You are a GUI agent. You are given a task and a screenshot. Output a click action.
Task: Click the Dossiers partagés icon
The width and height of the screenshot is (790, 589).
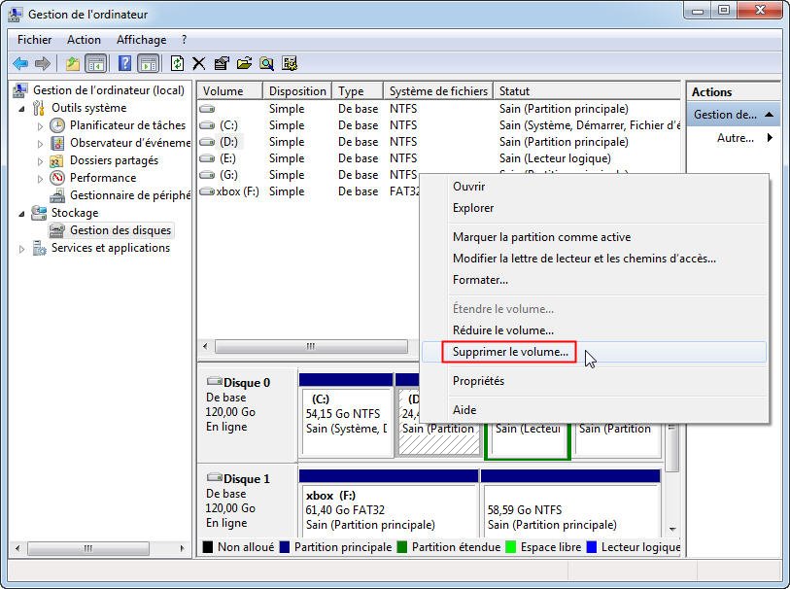(x=56, y=160)
